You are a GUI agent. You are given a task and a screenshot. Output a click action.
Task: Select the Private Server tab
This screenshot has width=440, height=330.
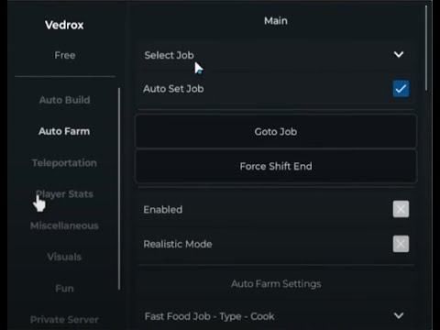point(64,320)
